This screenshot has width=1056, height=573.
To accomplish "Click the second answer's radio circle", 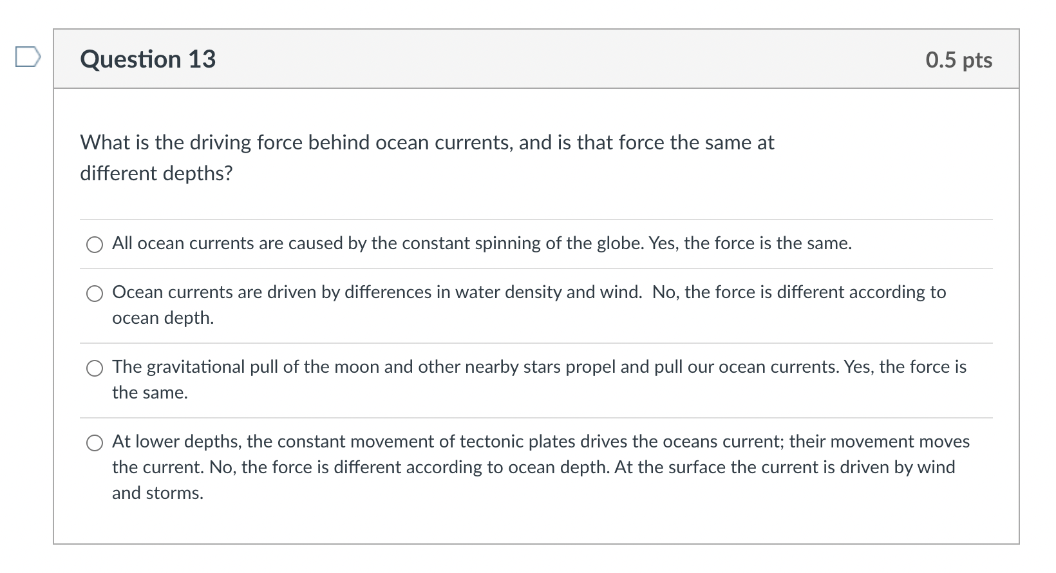I will tap(95, 294).
